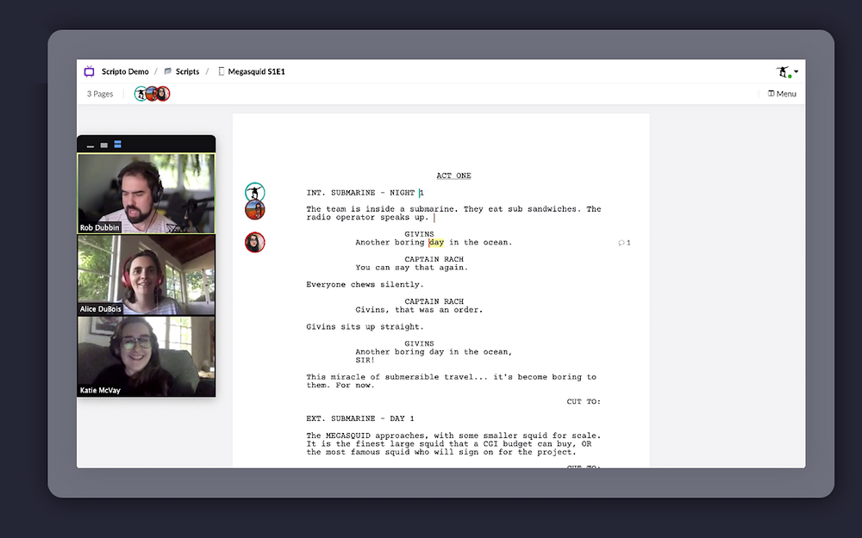This screenshot has height=538, width=862.
Task: Click INT. SUBMARINE - NIGHT 1 slugline
Action: (365, 193)
